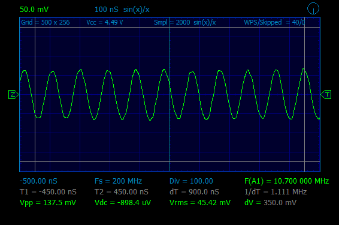Click the Div = 100.00 readout
Viewport: 339px width, 225px height.
pos(191,181)
